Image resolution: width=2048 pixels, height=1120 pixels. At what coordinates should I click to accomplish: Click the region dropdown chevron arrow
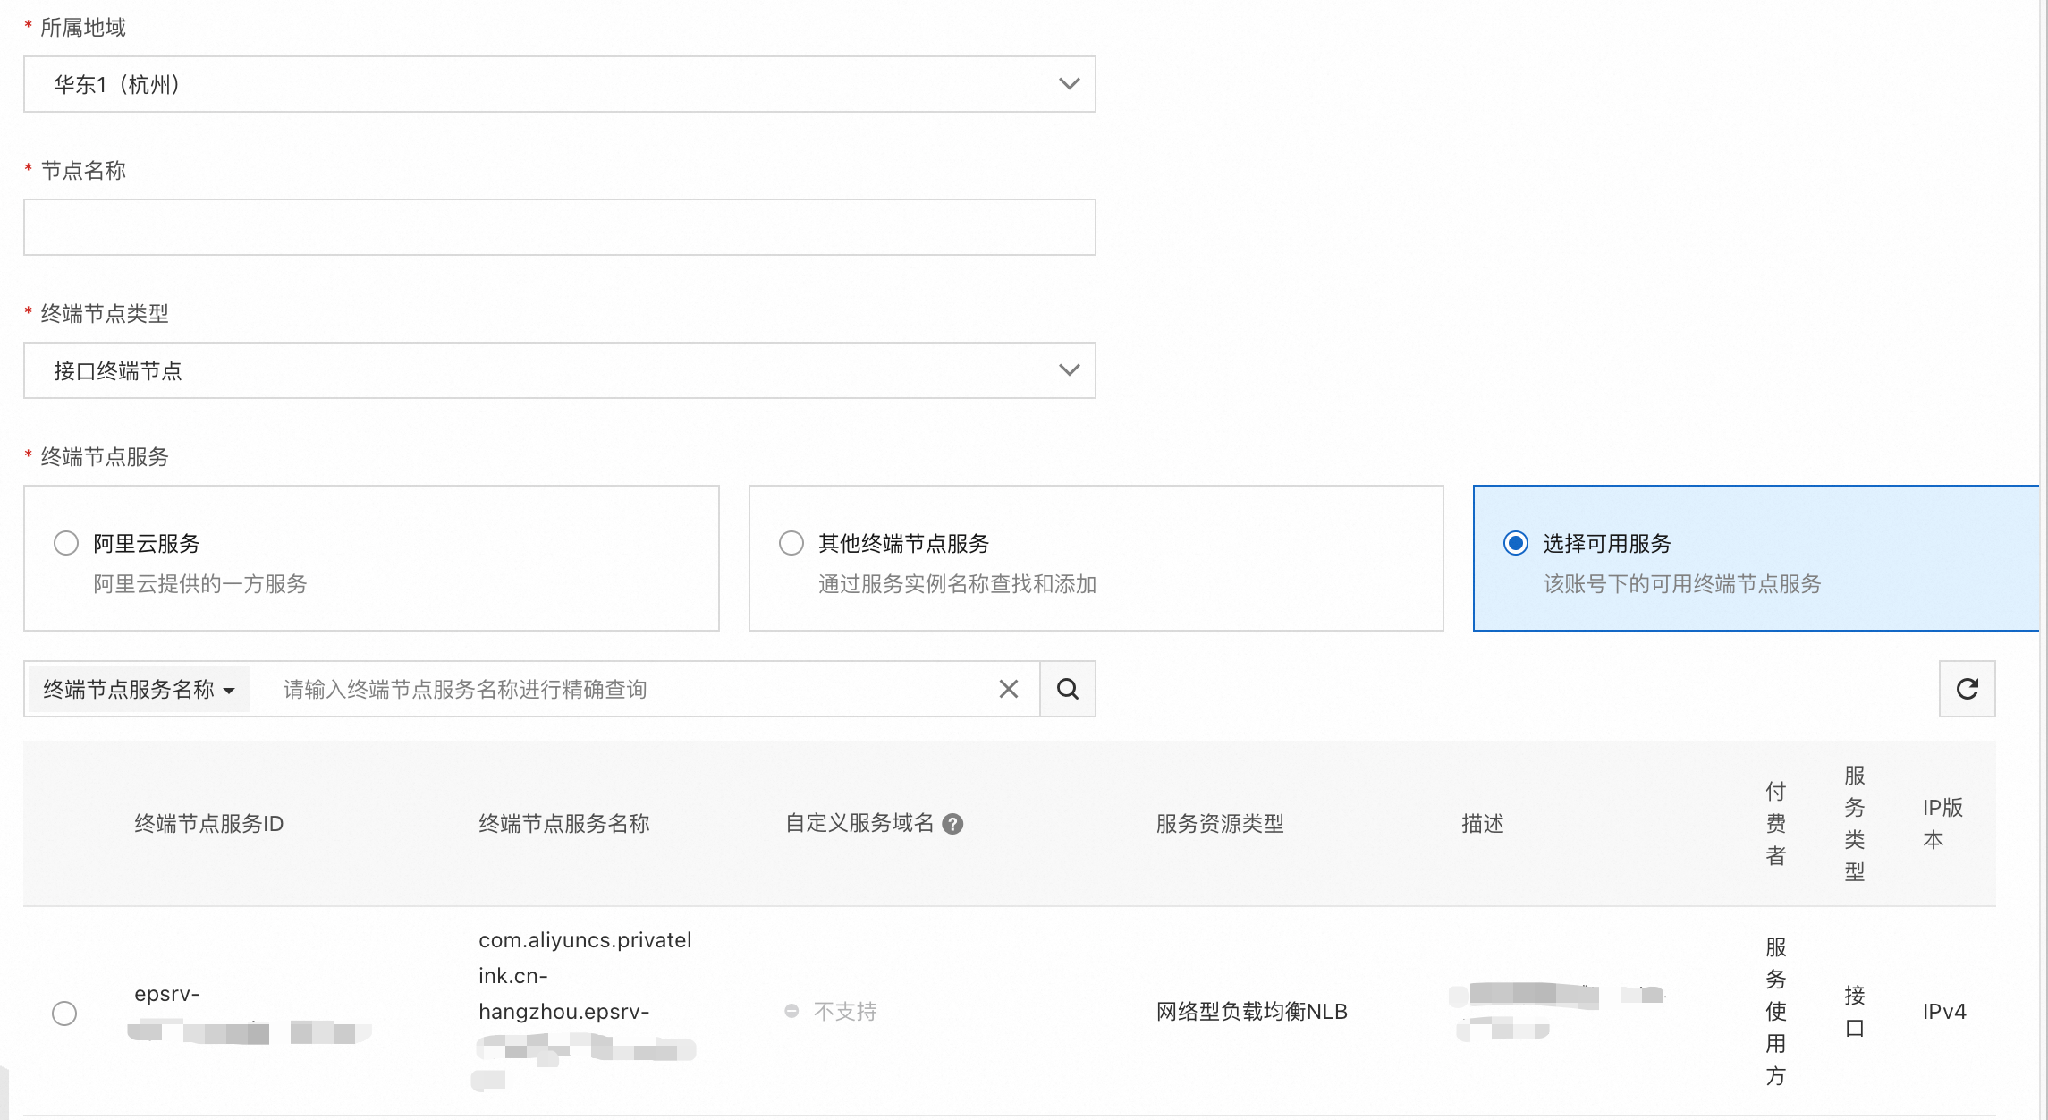(1069, 84)
